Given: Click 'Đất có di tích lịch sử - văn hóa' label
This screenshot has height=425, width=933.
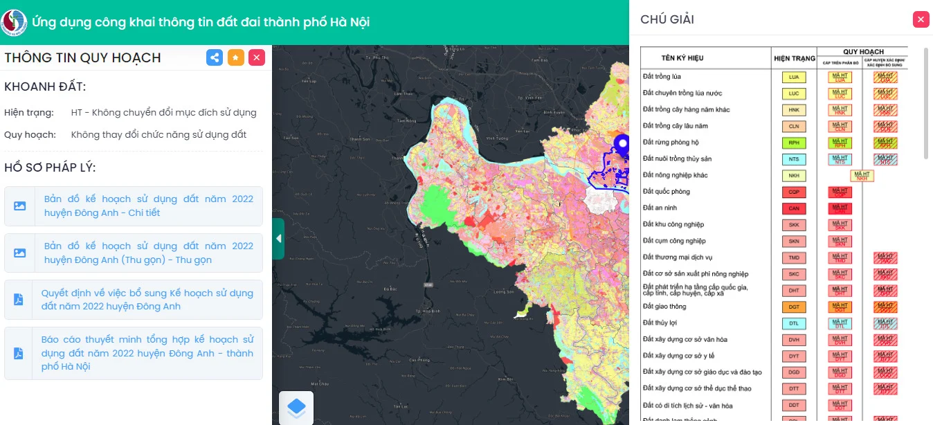Looking at the screenshot, I should click(687, 405).
